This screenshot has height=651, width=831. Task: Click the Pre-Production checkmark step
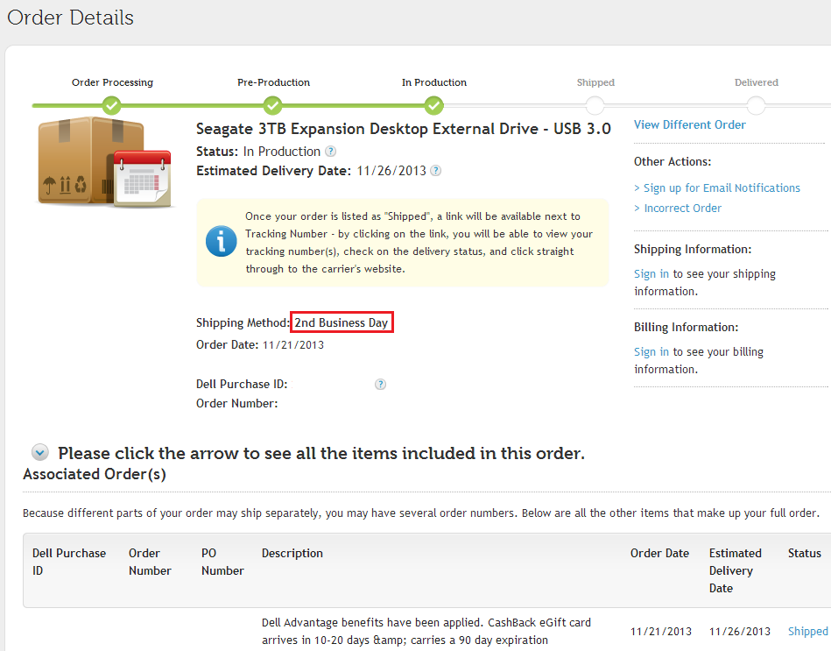[273, 106]
